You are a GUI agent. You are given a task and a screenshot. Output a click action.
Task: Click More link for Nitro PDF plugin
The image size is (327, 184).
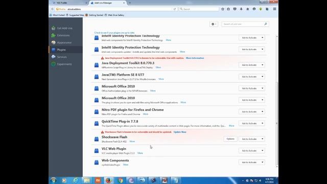[146, 114]
